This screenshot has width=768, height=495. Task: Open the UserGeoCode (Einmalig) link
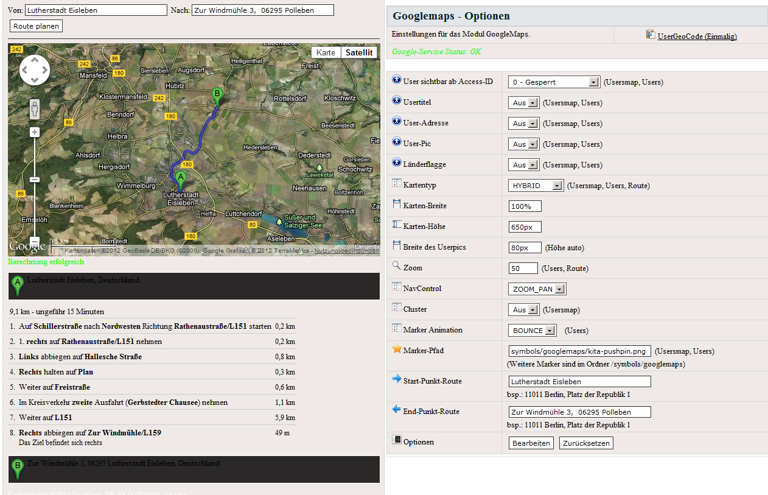coord(697,37)
